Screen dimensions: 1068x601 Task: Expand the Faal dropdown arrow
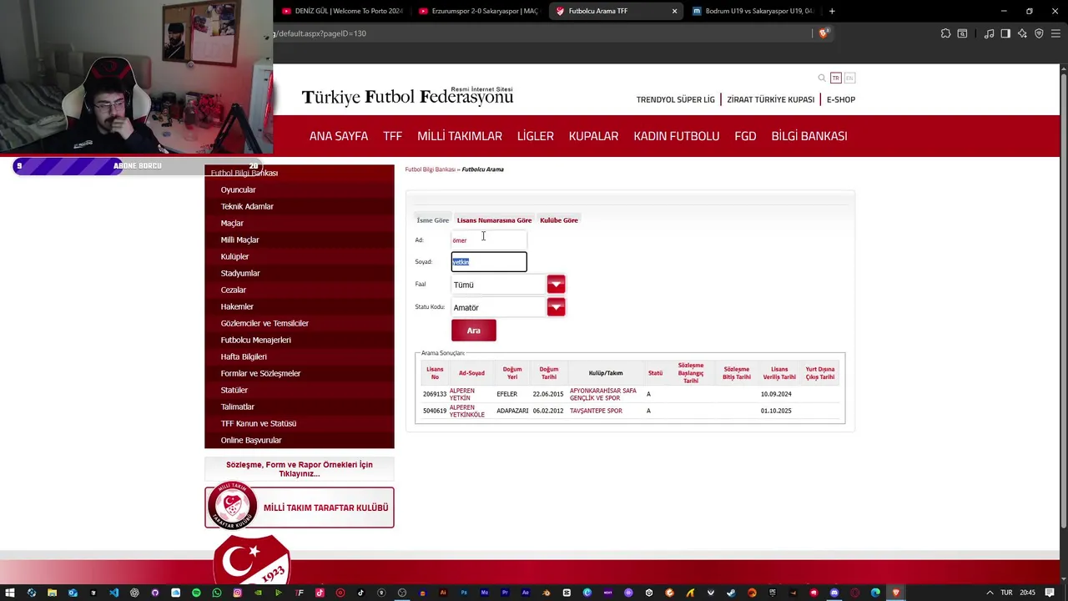[x=556, y=285]
